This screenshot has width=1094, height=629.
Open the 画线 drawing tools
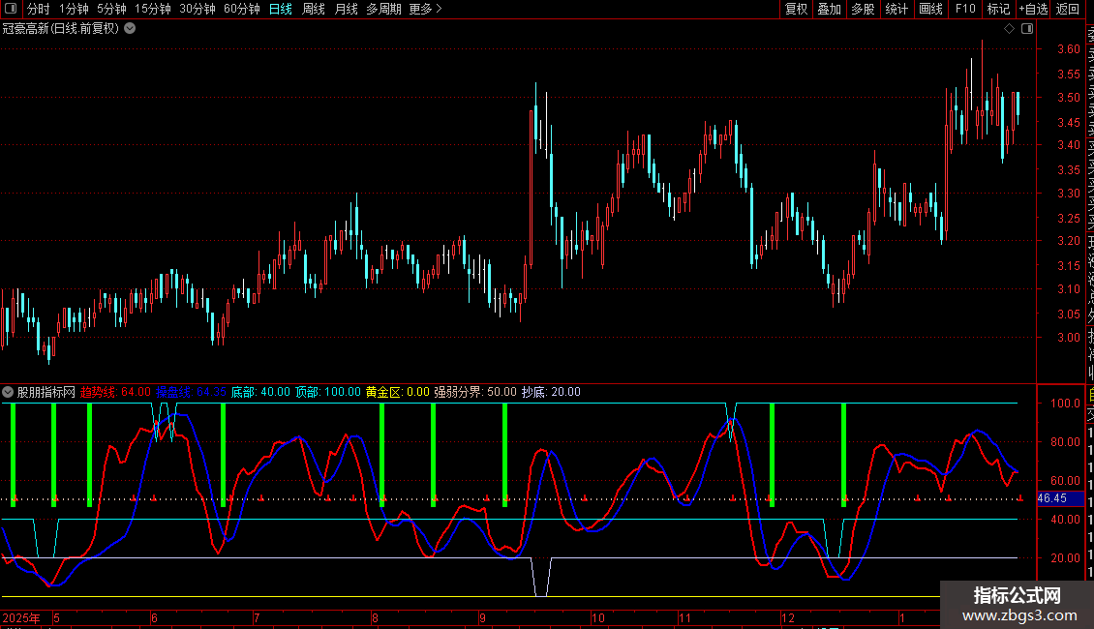click(x=930, y=9)
